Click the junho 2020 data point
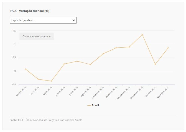Screen dimensions: 186x132 [x=64, y=64]
